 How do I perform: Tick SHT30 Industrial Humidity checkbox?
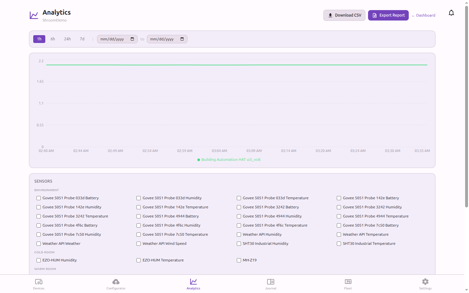pyautogui.click(x=239, y=244)
